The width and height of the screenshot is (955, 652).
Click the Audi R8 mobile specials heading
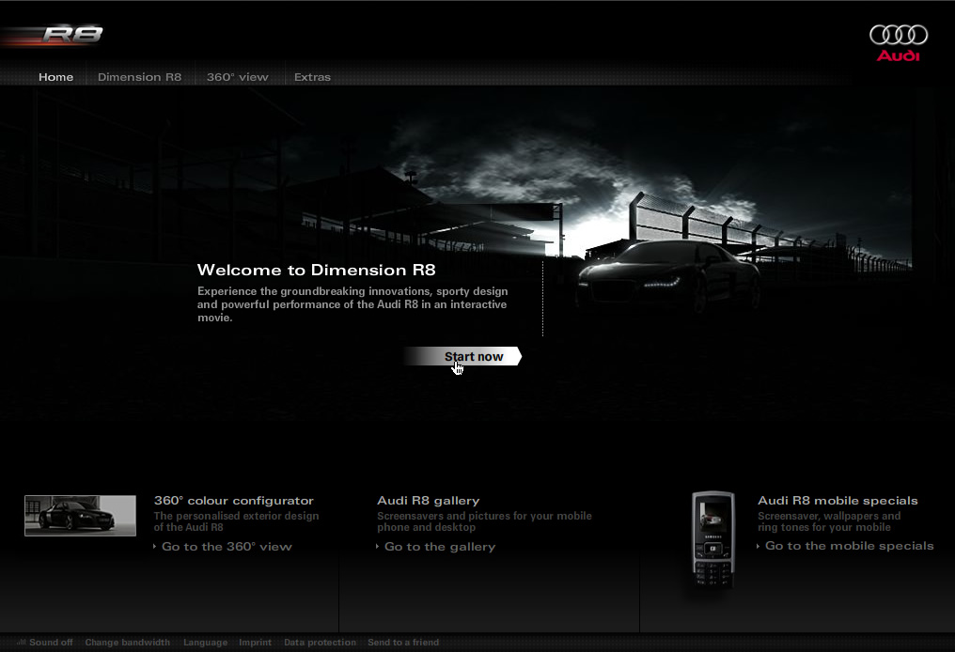pyautogui.click(x=838, y=501)
